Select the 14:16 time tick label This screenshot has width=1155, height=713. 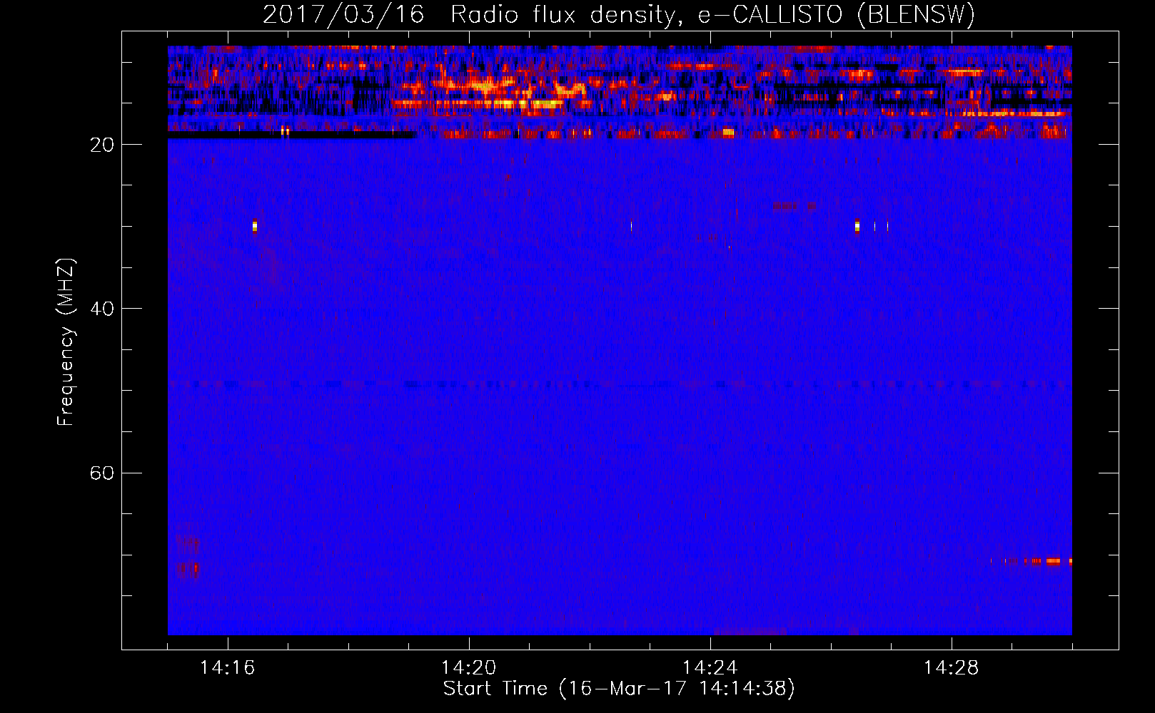[x=227, y=668]
